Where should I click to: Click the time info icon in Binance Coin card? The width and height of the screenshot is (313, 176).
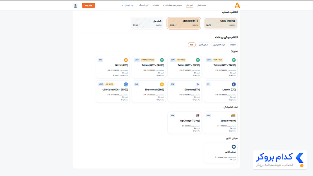pyautogui.click(x=157, y=100)
